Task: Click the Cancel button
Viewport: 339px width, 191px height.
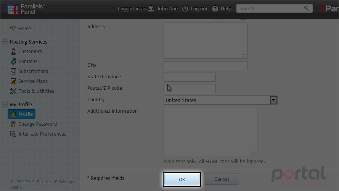Action: tap(222, 179)
